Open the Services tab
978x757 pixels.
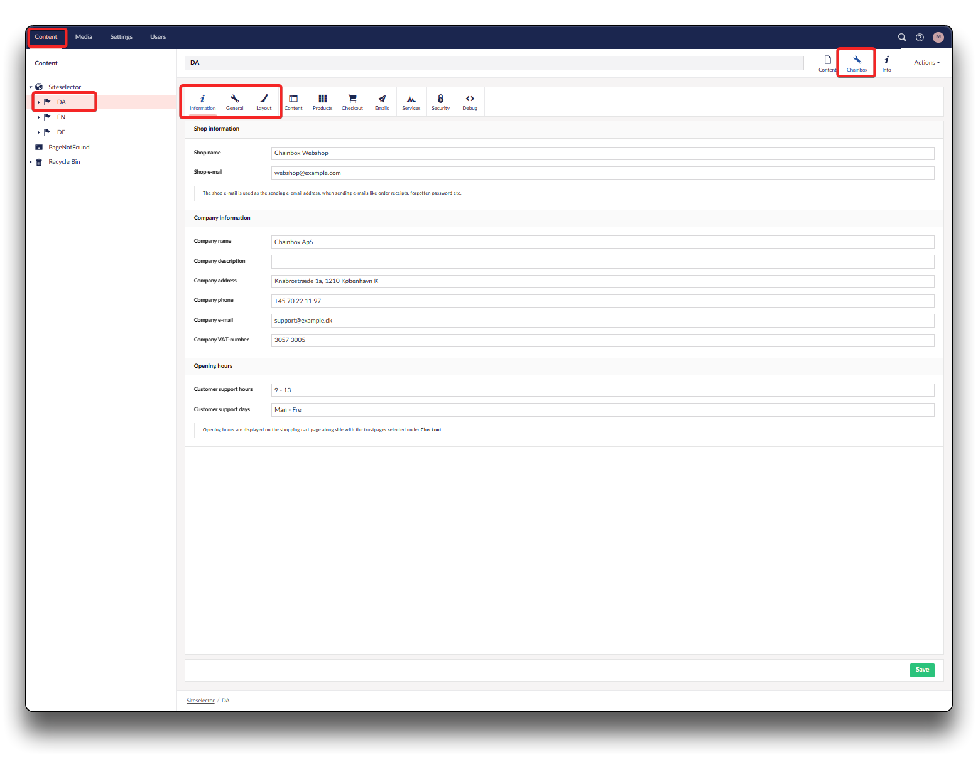[411, 102]
